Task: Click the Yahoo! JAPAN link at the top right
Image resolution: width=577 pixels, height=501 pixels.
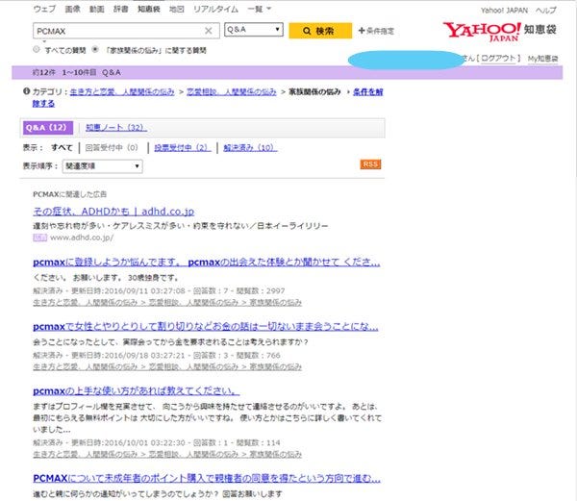Action: pos(504,11)
